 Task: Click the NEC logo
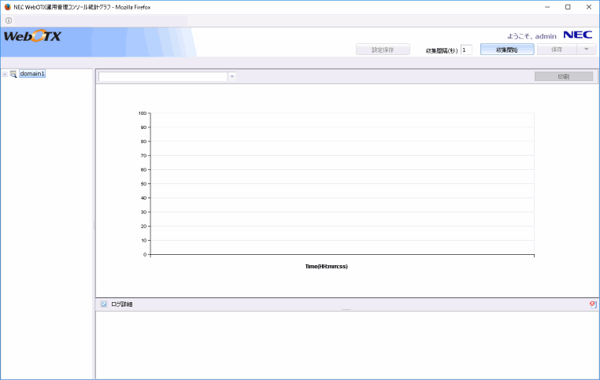[577, 35]
